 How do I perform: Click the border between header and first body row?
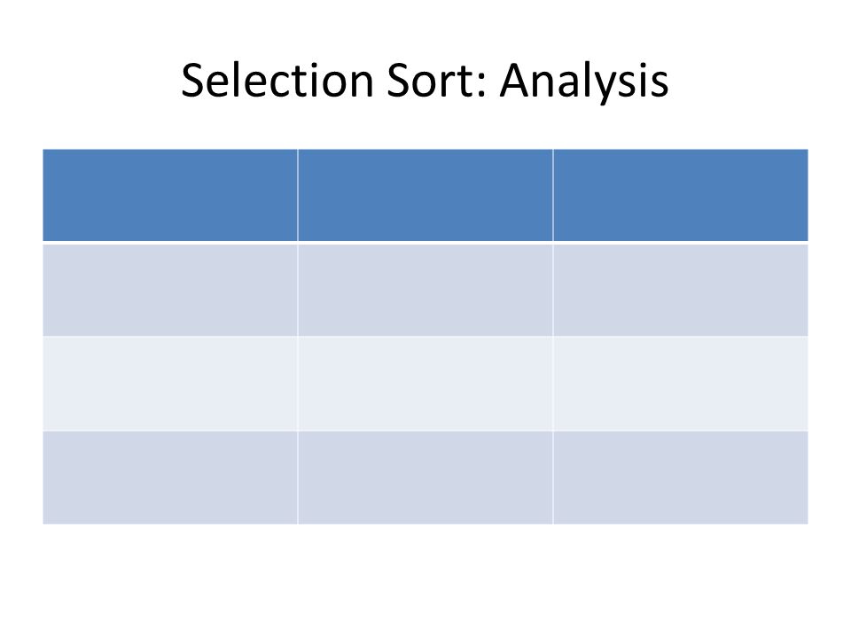(425, 243)
